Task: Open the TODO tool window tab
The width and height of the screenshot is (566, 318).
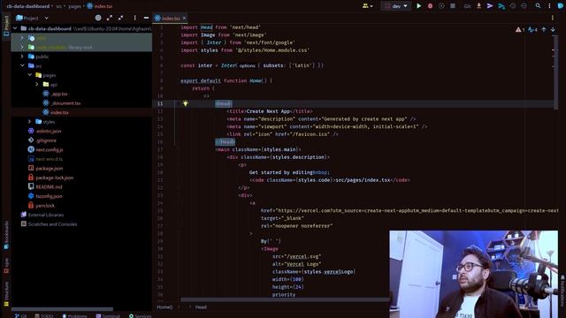Action: point(44,316)
